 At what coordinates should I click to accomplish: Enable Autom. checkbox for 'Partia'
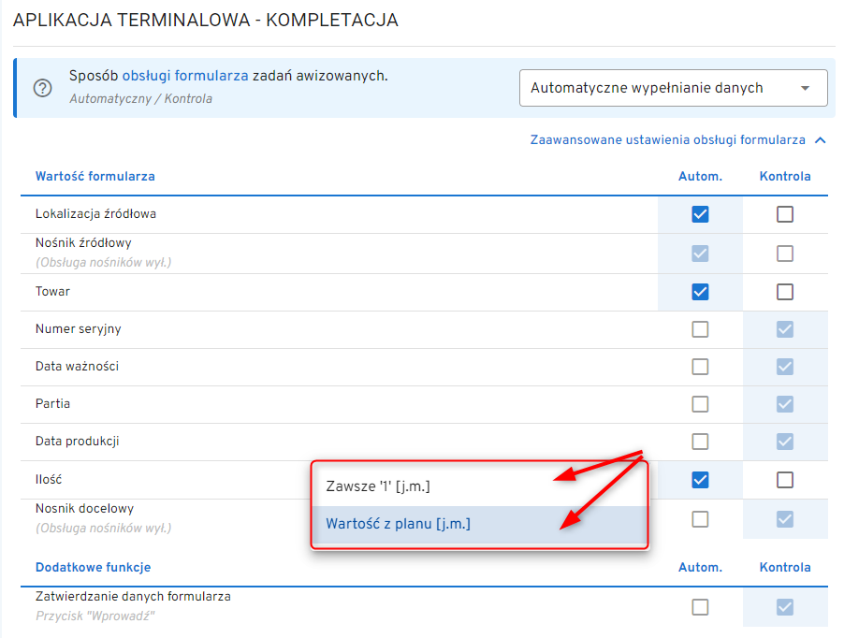[700, 404]
